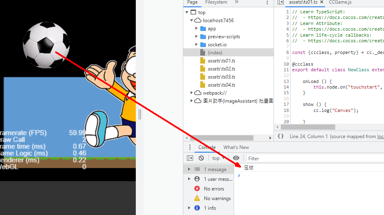Click the DevTools panel divider handle

[x=140, y=114]
